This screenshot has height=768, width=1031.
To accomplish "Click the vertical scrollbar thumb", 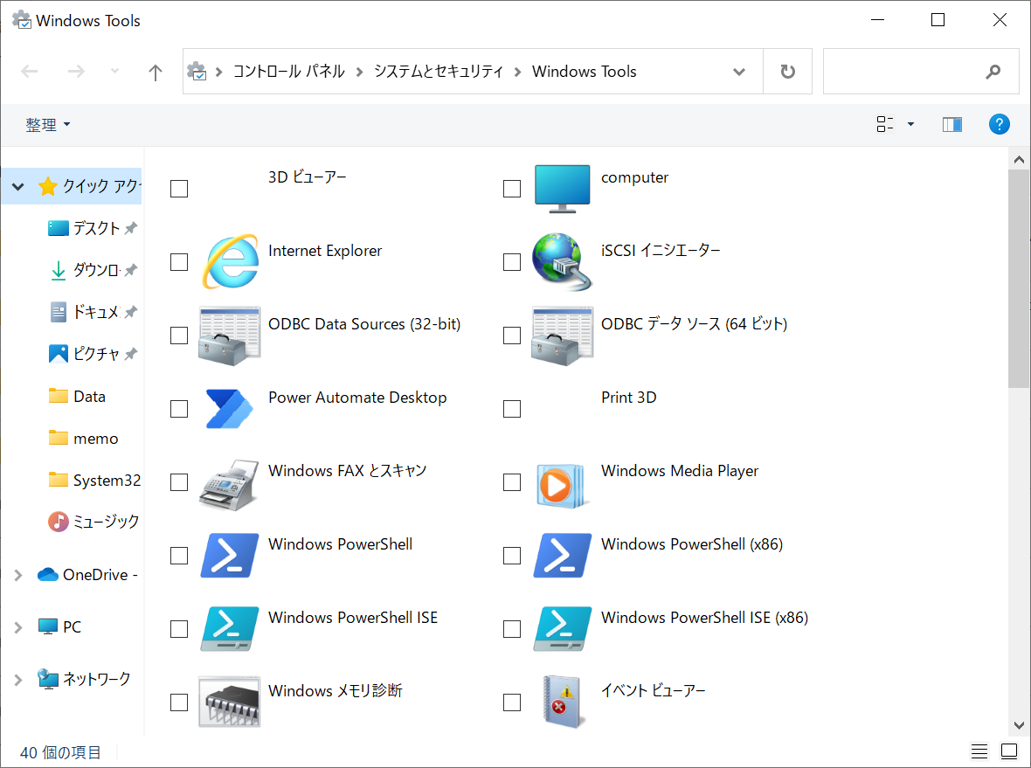I will 1019,279.
